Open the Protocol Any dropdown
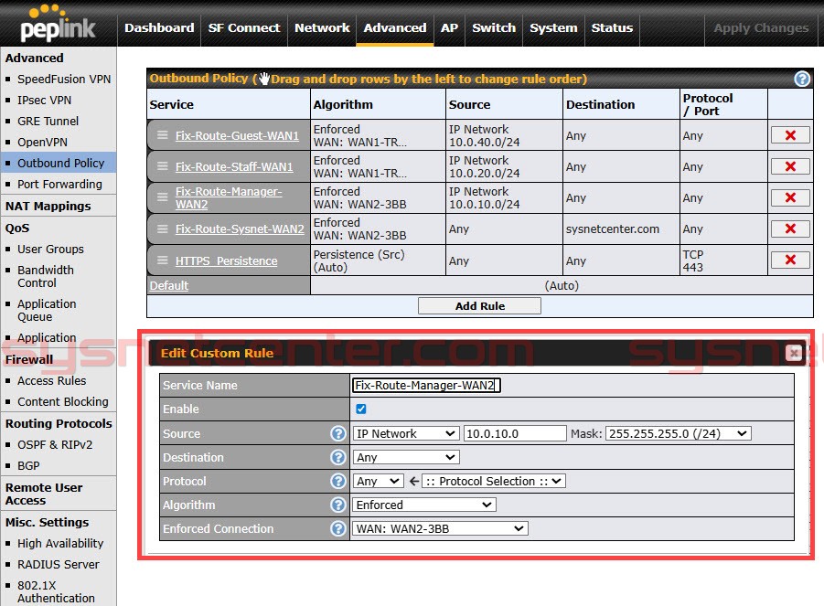The width and height of the screenshot is (824, 606). (378, 481)
